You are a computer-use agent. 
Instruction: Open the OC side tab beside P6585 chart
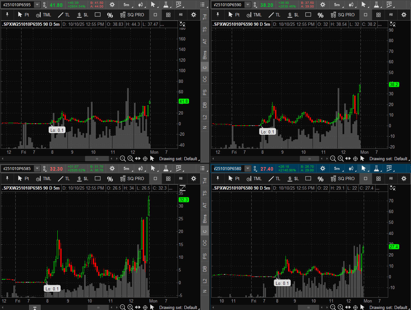(204, 243)
